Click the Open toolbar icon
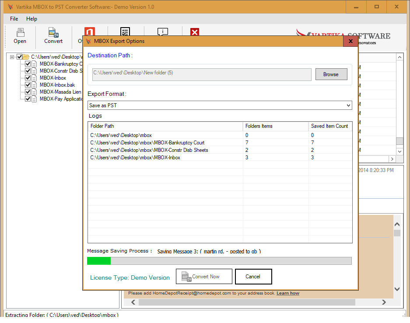Viewport: 410px width, 323px height. click(x=20, y=33)
